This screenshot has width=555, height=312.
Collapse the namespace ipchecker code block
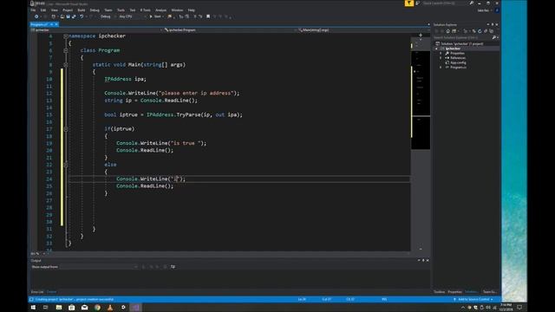click(66, 36)
